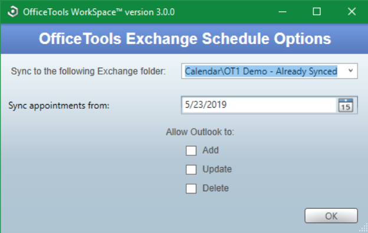Focus the Sync appointments from date field
The image size is (368, 233).
pyautogui.click(x=259, y=105)
